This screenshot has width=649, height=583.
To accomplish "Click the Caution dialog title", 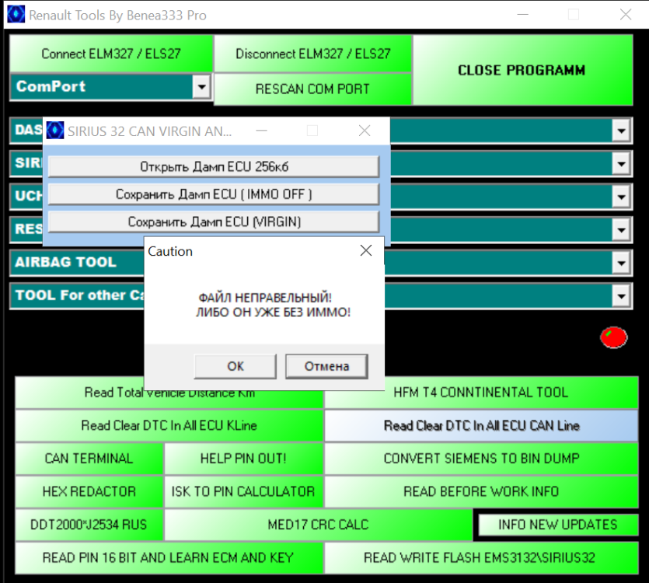I will tap(170, 251).
